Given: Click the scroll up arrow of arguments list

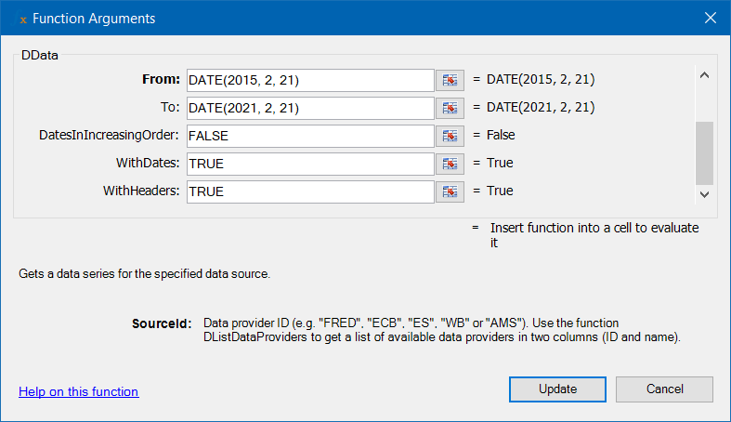Looking at the screenshot, I should point(704,75).
